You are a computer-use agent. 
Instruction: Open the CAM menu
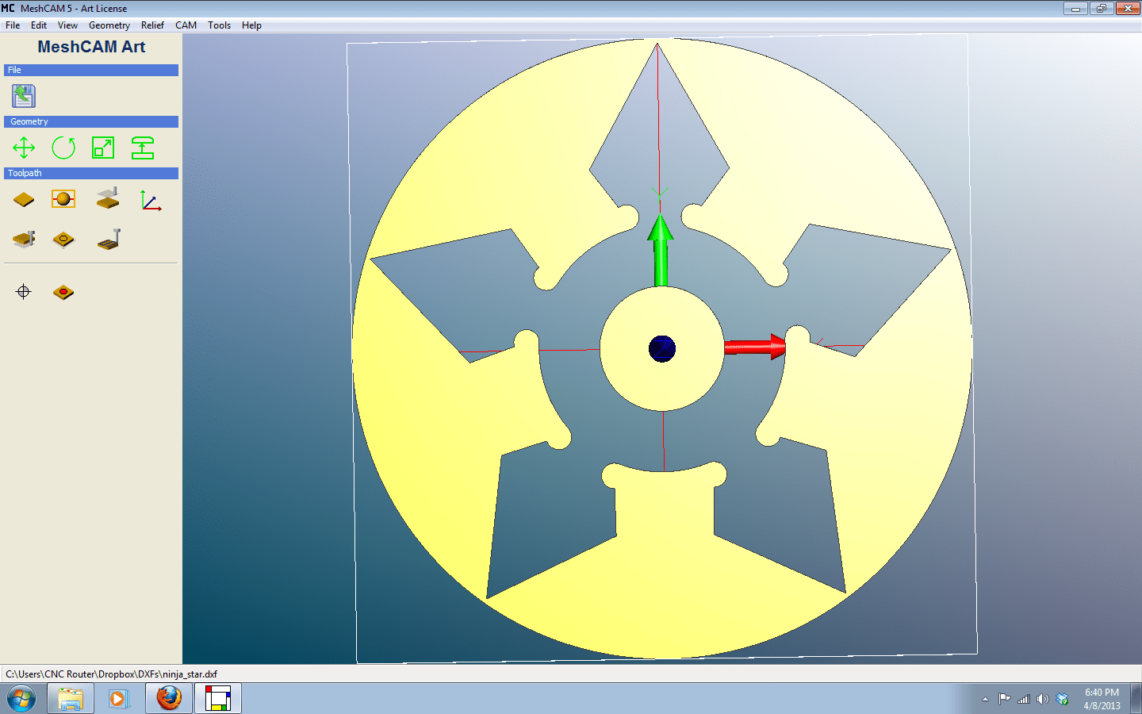[x=186, y=25]
